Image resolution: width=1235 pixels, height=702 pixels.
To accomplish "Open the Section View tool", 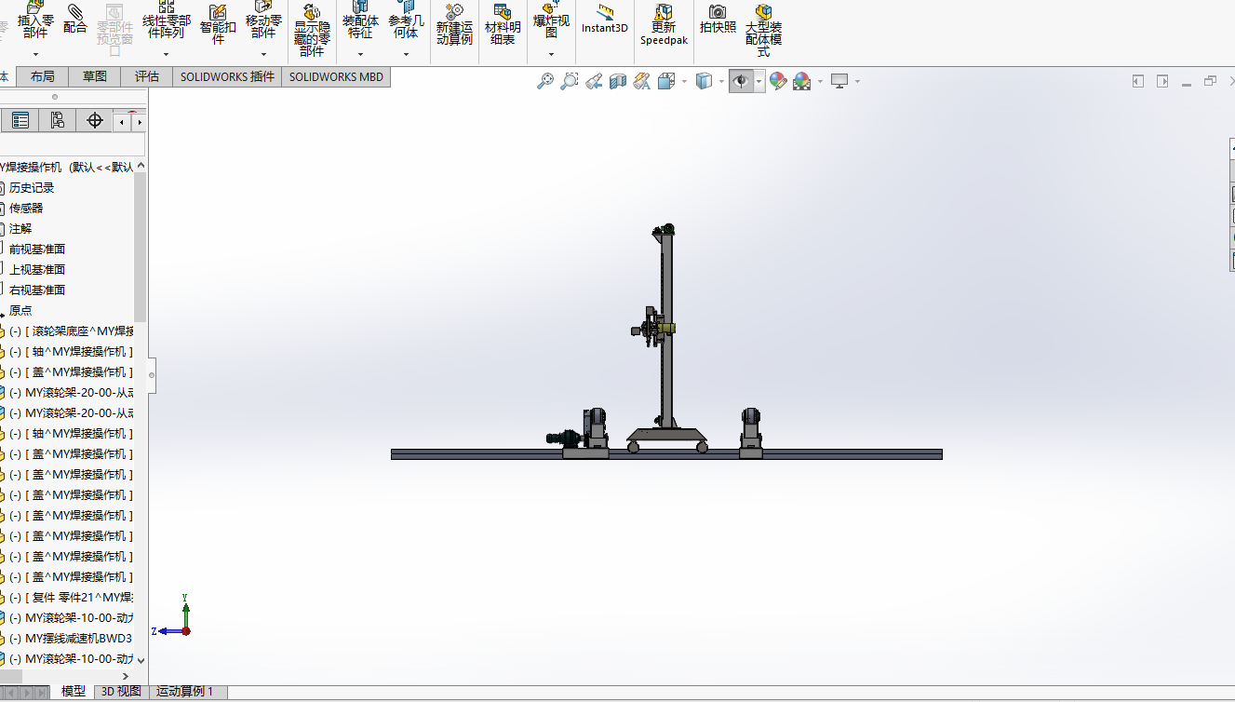I will coord(618,81).
